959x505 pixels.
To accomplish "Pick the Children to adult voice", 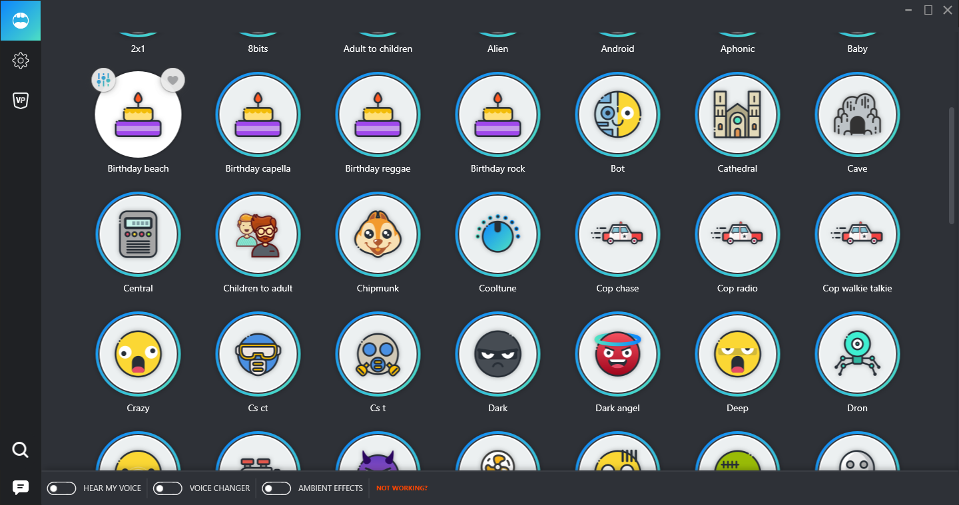I will 258,234.
